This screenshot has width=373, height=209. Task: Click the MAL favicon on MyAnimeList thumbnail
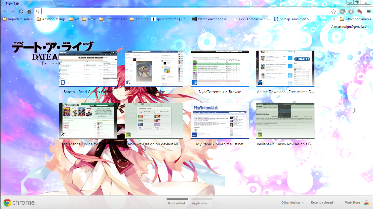coord(194,135)
